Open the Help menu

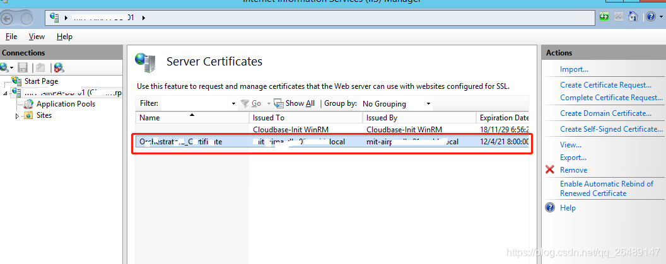64,37
